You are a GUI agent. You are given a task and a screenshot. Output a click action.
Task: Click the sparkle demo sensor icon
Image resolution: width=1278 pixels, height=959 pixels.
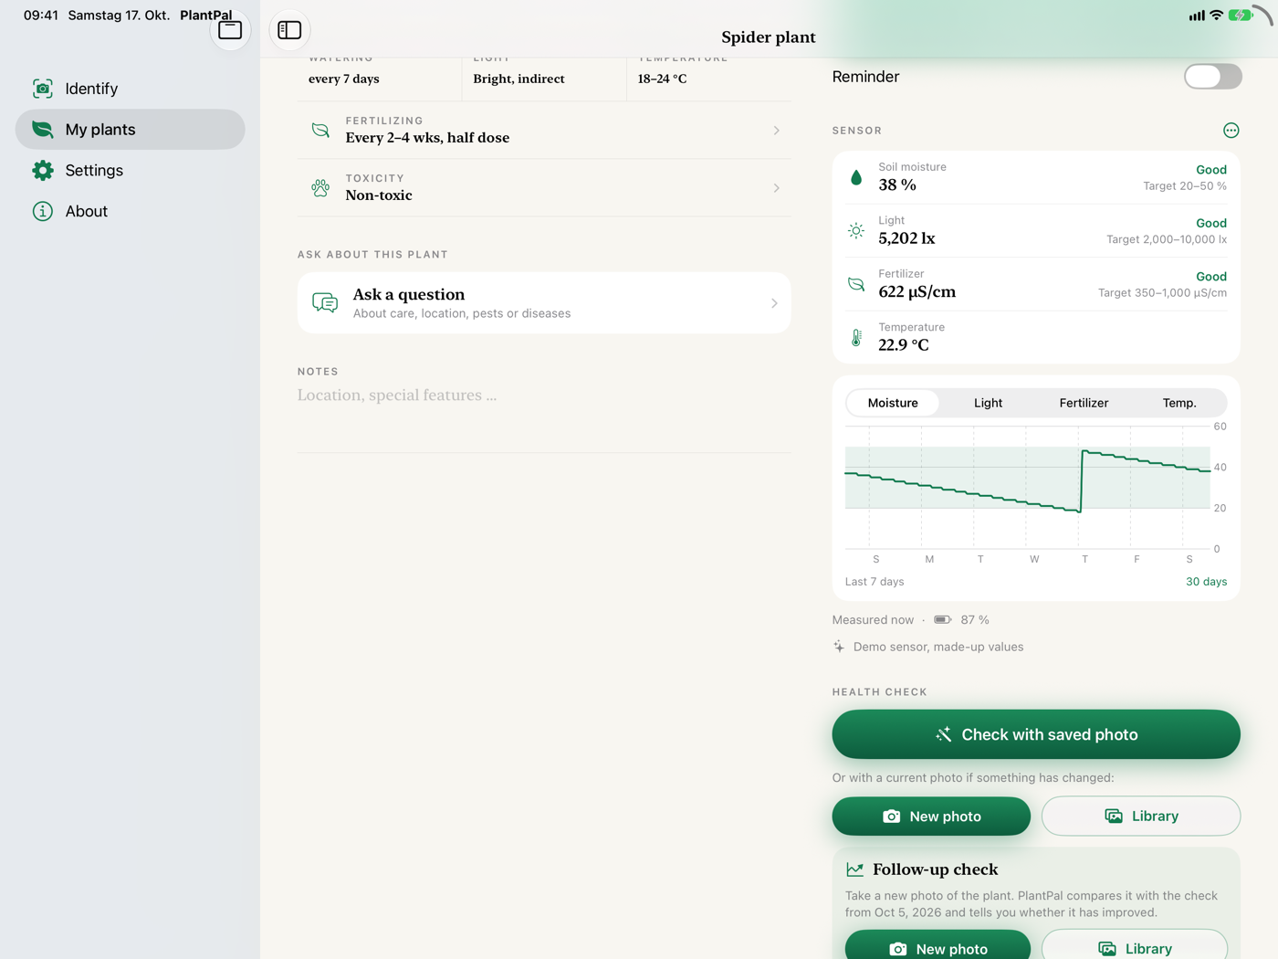839,647
